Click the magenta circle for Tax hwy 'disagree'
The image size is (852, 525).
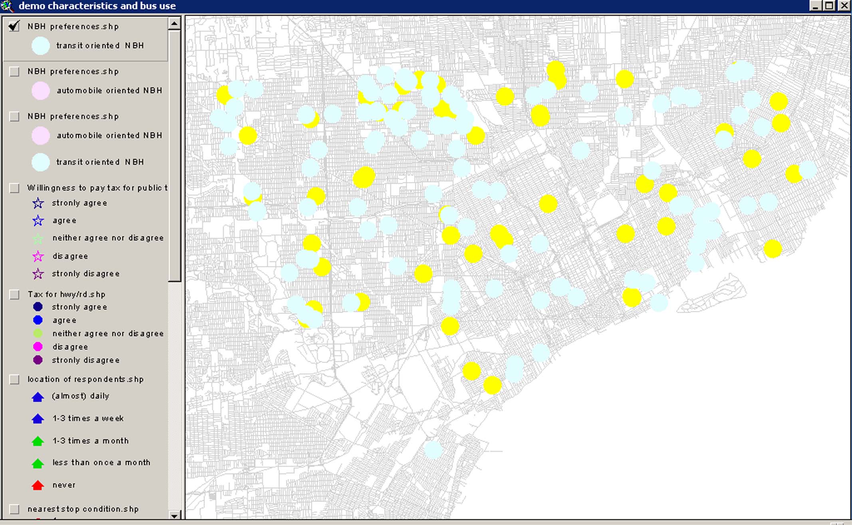coord(38,347)
